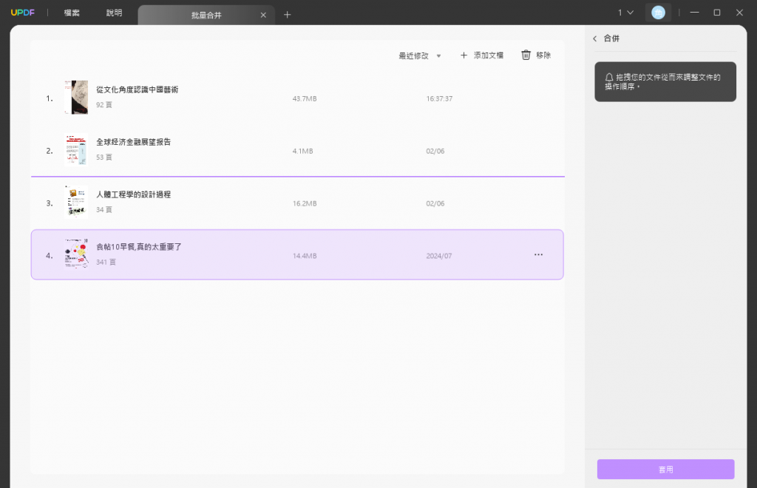This screenshot has height=488, width=757.
Task: Select file name 全球经济金融展望报告
Action: tap(133, 142)
